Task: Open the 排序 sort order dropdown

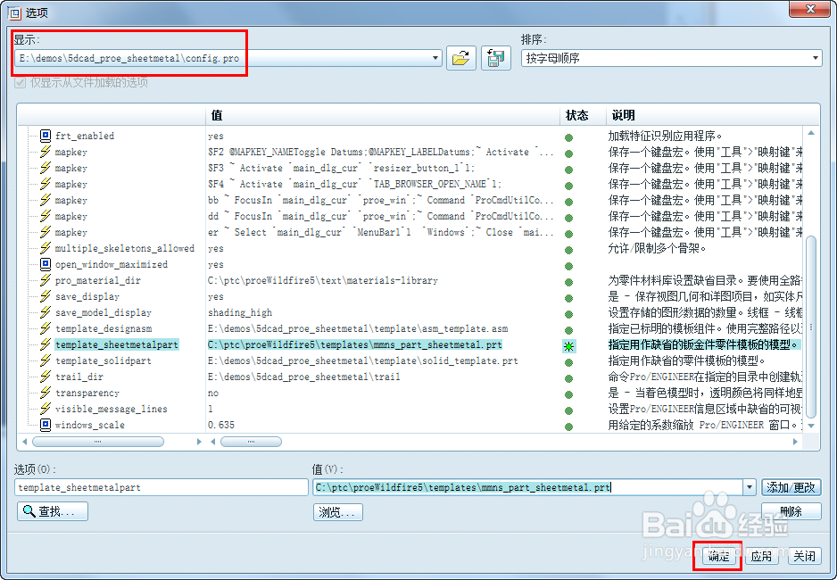Action: 815,58
